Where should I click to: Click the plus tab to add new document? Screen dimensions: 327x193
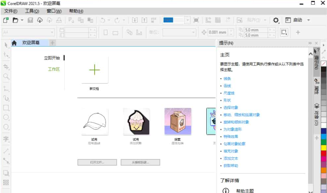tap(52, 43)
